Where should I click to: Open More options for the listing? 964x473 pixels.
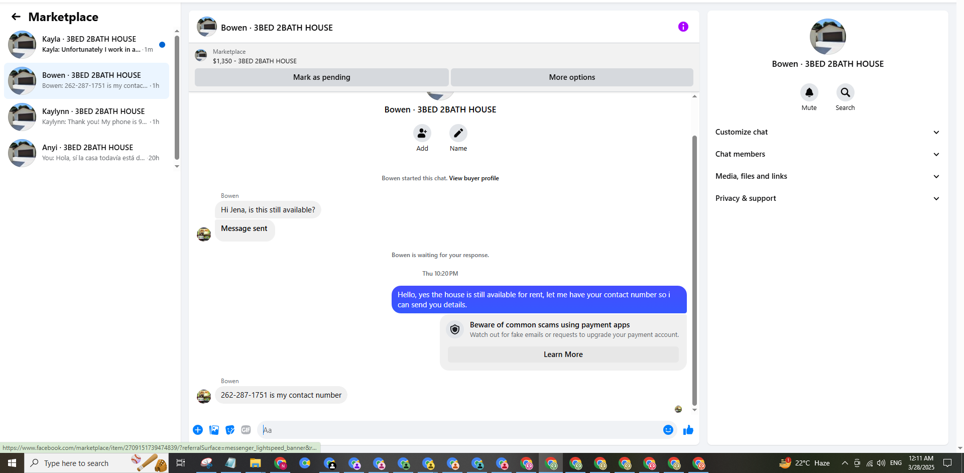(572, 77)
